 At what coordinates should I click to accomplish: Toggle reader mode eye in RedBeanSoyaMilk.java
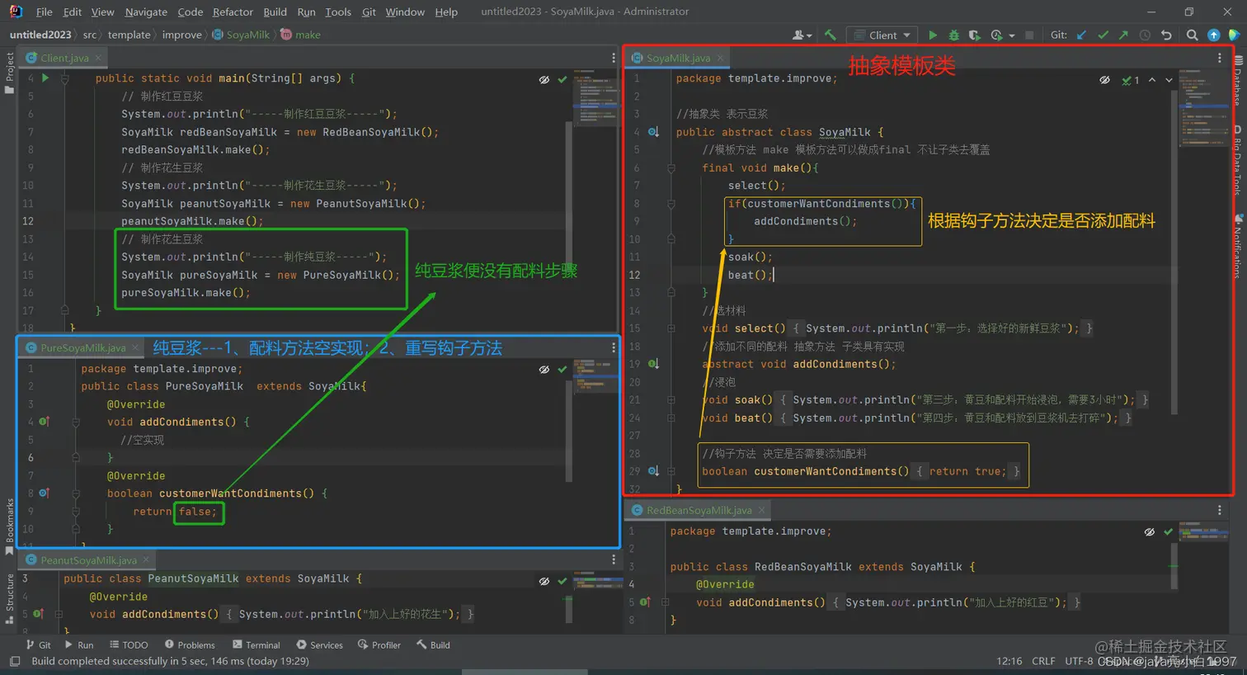pyautogui.click(x=1150, y=532)
